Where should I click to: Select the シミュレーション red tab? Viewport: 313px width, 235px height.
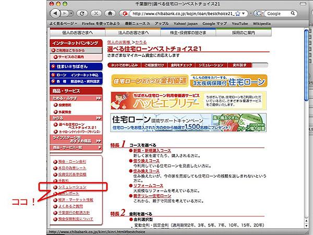[x=211, y=65]
